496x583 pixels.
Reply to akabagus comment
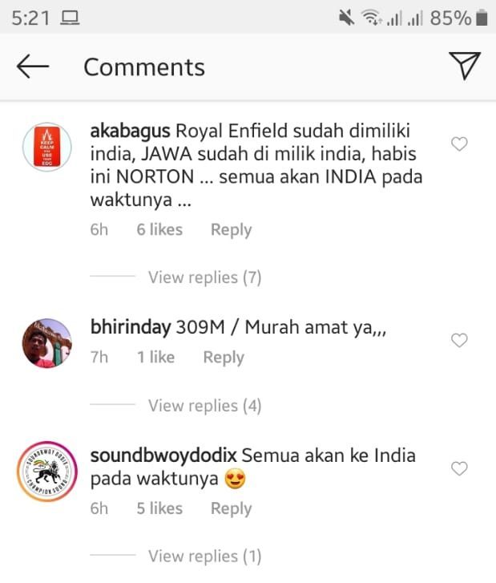231,230
